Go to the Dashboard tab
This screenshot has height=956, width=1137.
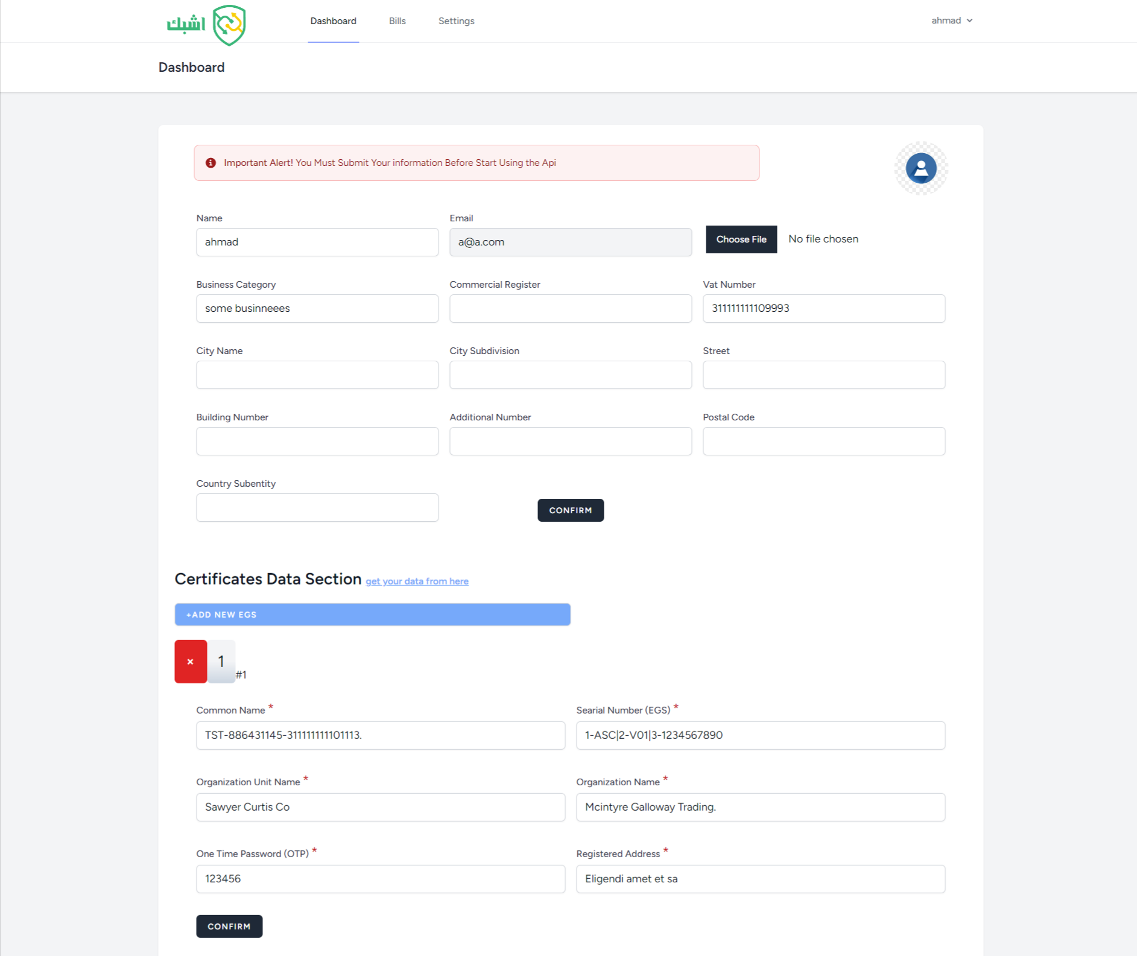click(x=333, y=21)
